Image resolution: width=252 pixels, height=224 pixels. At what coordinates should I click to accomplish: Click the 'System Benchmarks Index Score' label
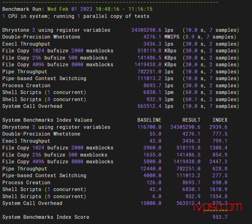[46, 217]
